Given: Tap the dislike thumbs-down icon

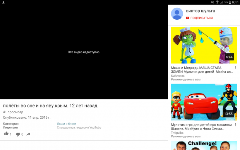Looking at the screenshot, I should point(18,135).
